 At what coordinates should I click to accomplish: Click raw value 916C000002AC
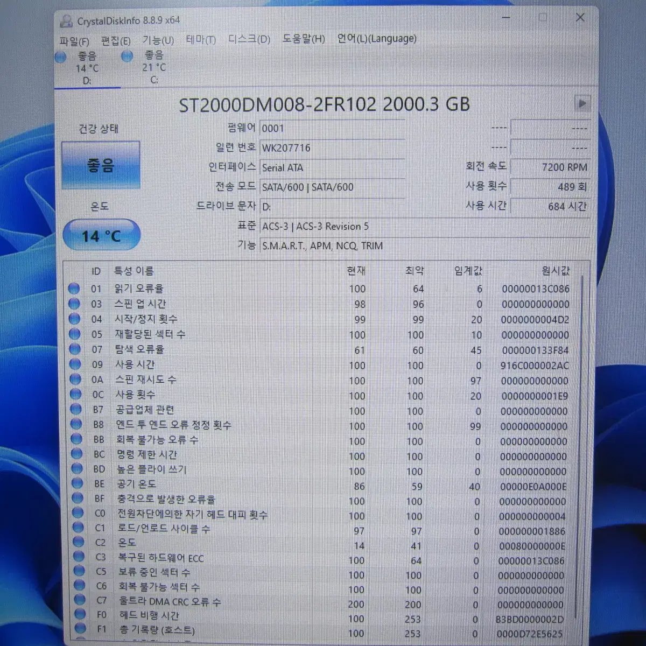pyautogui.click(x=534, y=366)
